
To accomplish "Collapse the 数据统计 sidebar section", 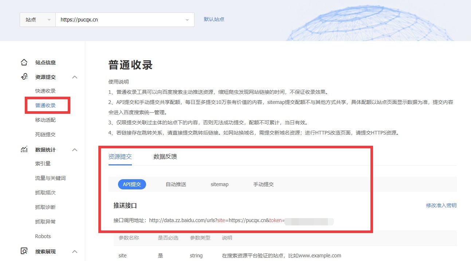I will (x=75, y=149).
